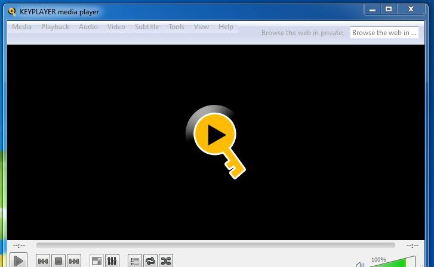
Task: Open the Subtitle menu
Action: click(147, 27)
